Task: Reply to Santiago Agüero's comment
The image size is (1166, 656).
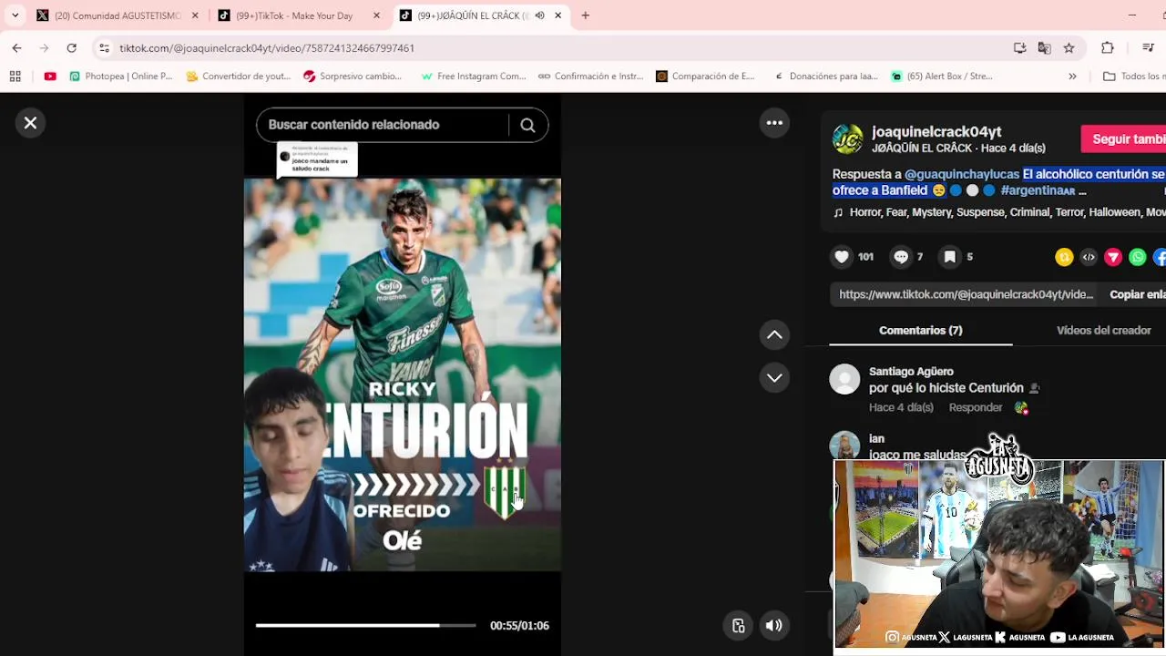Action: (975, 407)
